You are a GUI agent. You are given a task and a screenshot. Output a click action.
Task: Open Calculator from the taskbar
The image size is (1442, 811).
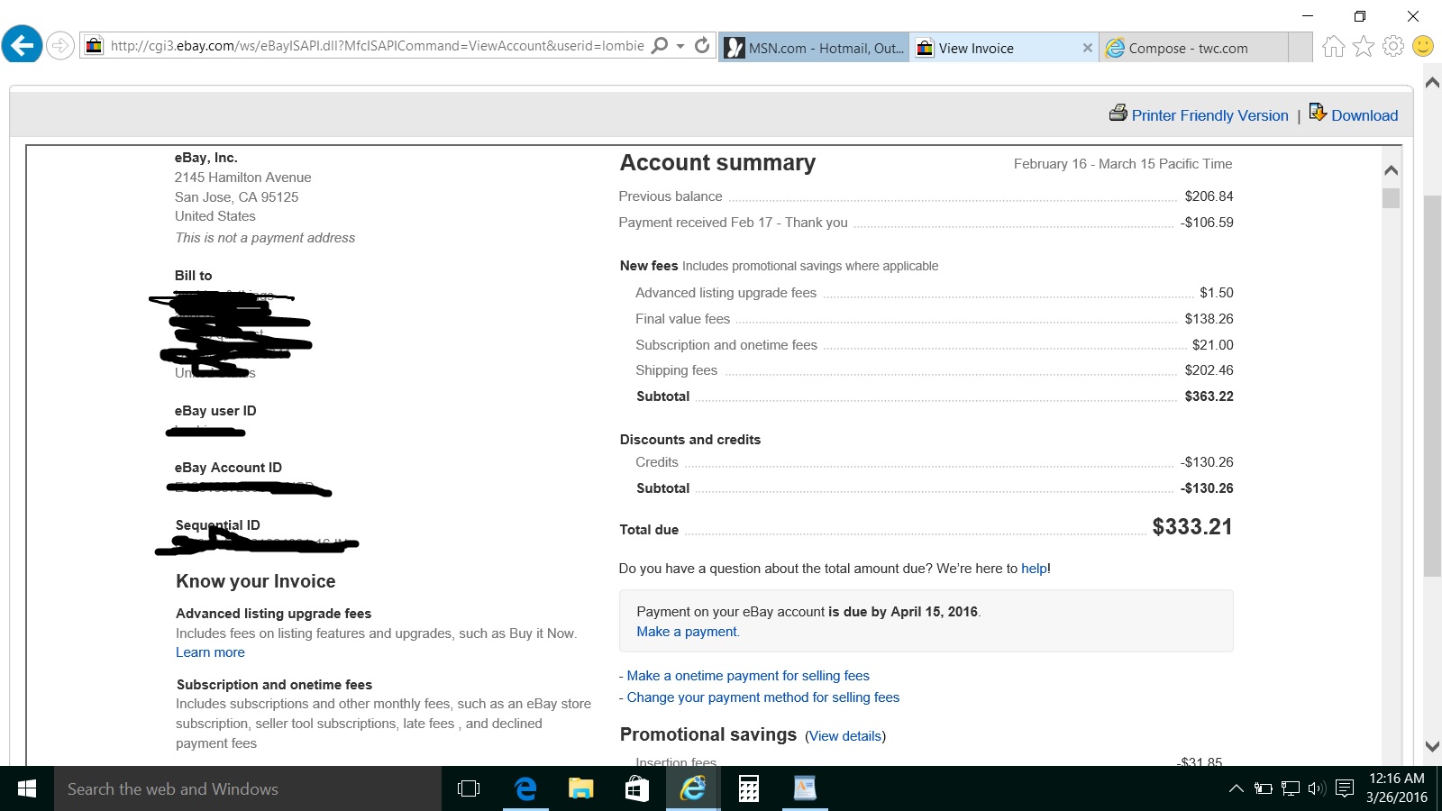pyautogui.click(x=748, y=788)
